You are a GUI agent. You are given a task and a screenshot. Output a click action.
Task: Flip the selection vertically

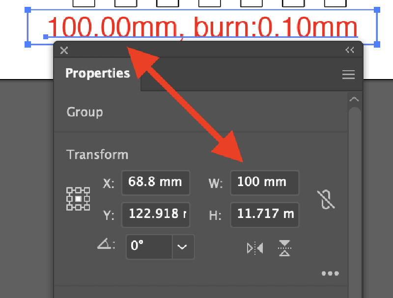[284, 248]
